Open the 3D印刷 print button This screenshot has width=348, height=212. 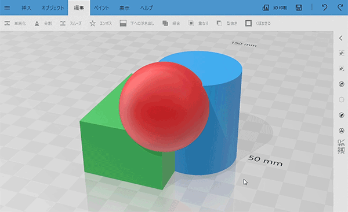pyautogui.click(x=275, y=8)
